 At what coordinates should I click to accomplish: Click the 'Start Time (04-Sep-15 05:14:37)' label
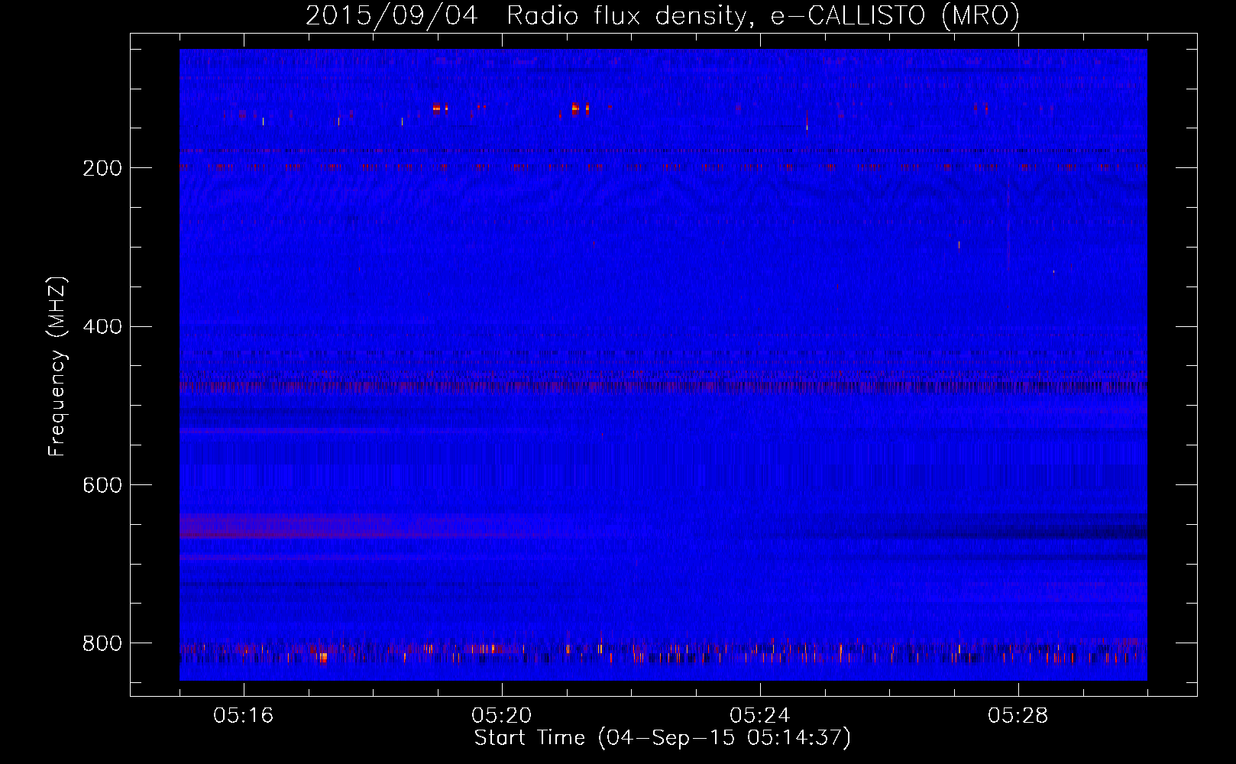pyautogui.click(x=662, y=738)
